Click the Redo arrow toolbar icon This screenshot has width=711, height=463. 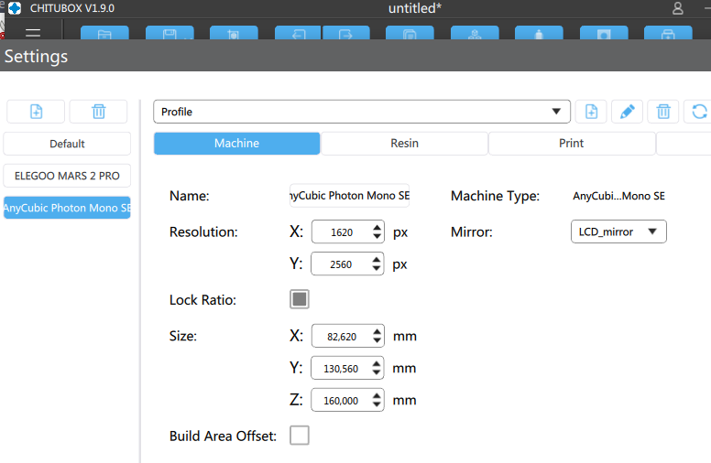[x=346, y=33]
